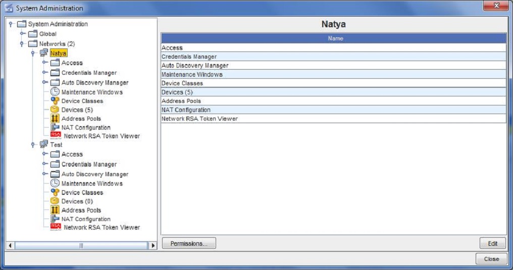This screenshot has width=513, height=270.
Task: Expand Credentials Manager under Natya
Action: pos(44,73)
